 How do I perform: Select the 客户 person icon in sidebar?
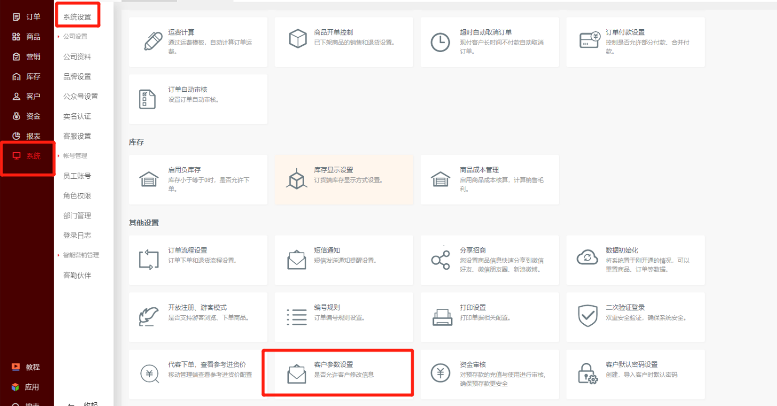click(16, 97)
